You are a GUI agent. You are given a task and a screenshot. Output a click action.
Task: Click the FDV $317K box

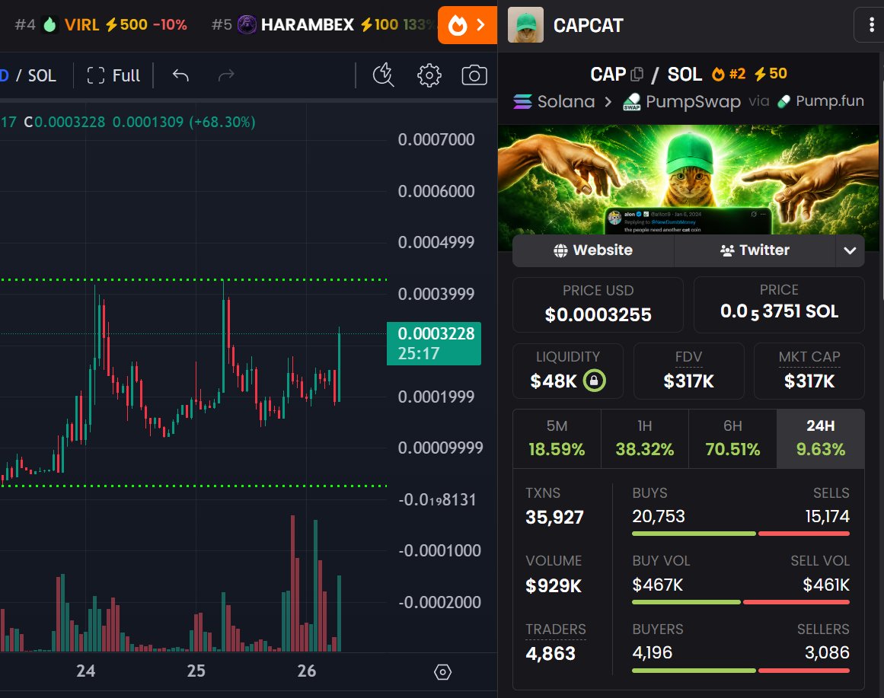(688, 371)
